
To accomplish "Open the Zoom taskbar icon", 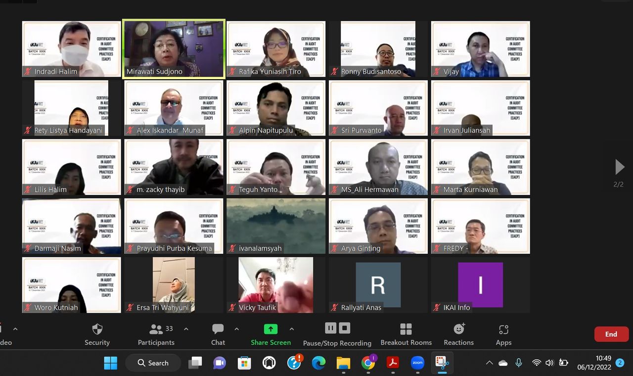I will pyautogui.click(x=417, y=363).
